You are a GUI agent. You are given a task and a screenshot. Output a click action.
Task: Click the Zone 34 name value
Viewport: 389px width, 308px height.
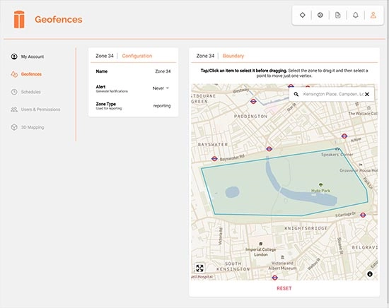[x=163, y=71]
